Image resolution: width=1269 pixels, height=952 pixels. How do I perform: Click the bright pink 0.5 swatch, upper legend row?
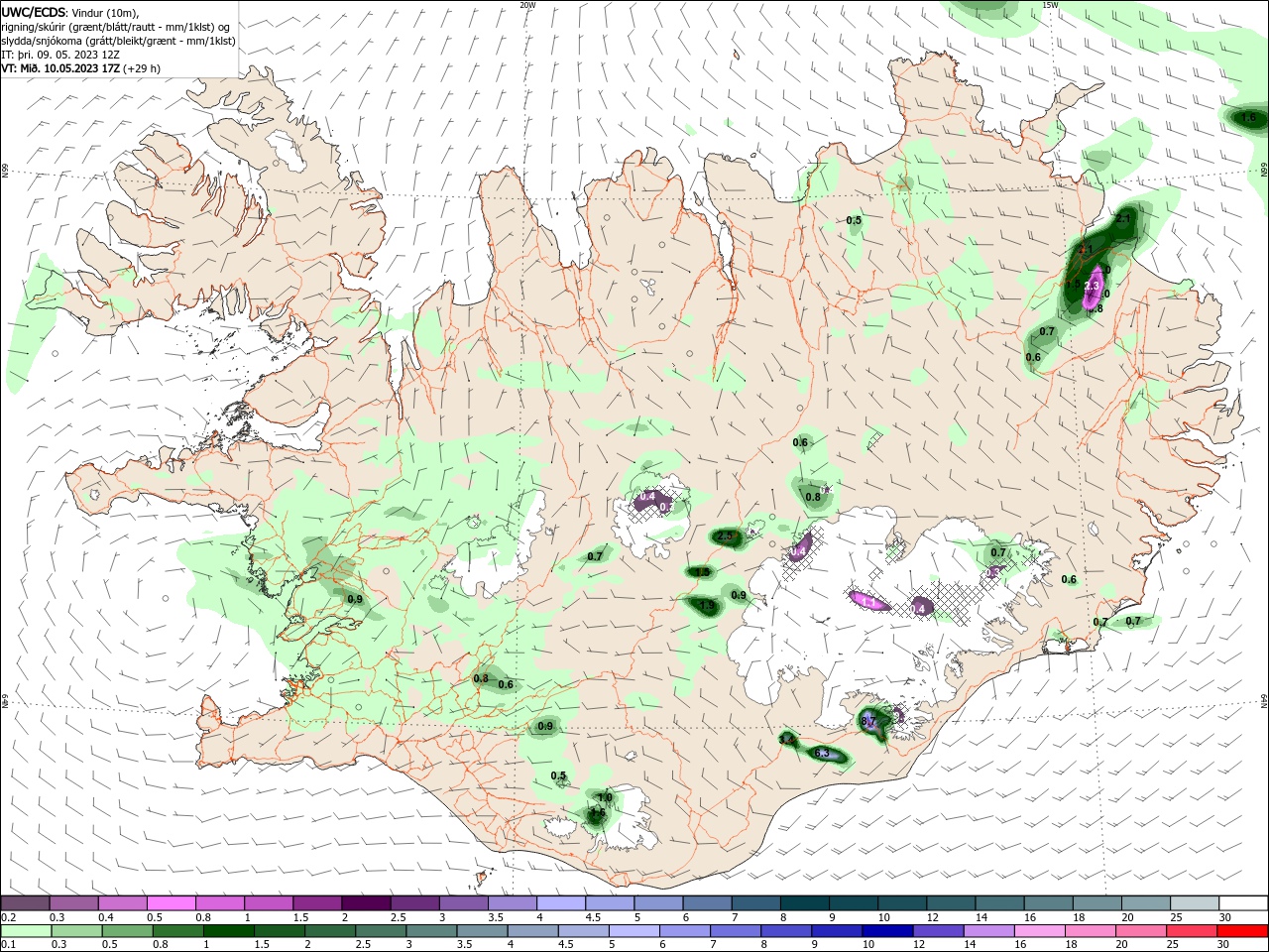coord(171,903)
